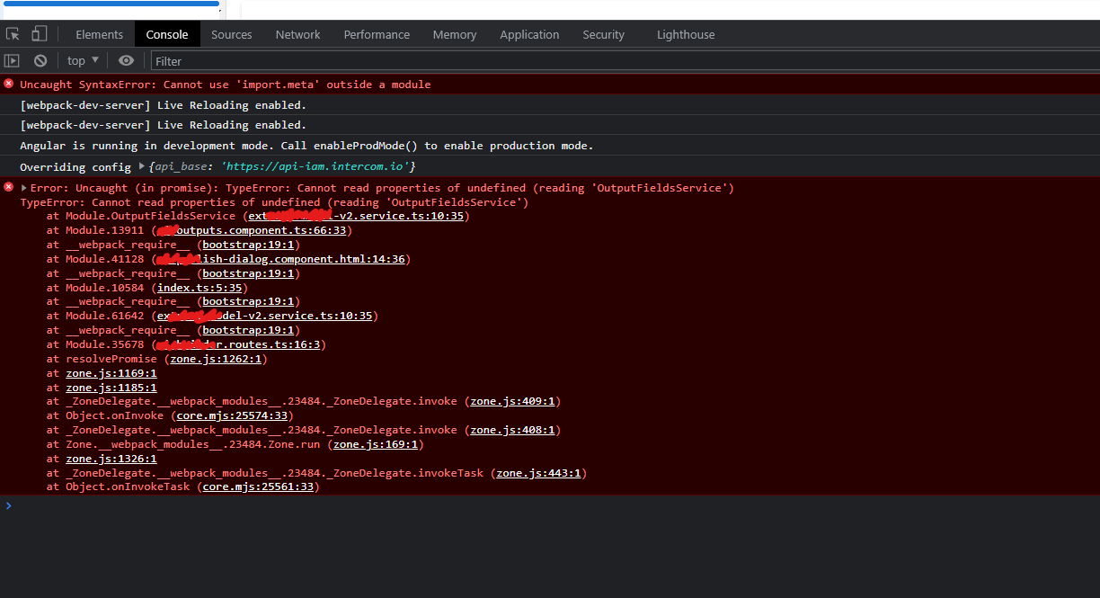Clear console with the ban icon

coord(40,60)
